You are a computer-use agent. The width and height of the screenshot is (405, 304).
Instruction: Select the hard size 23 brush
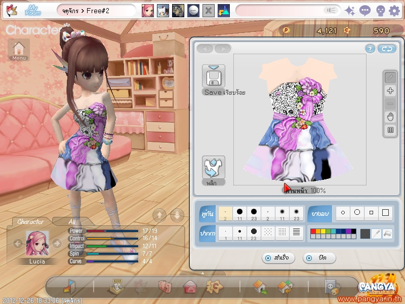[254, 213]
